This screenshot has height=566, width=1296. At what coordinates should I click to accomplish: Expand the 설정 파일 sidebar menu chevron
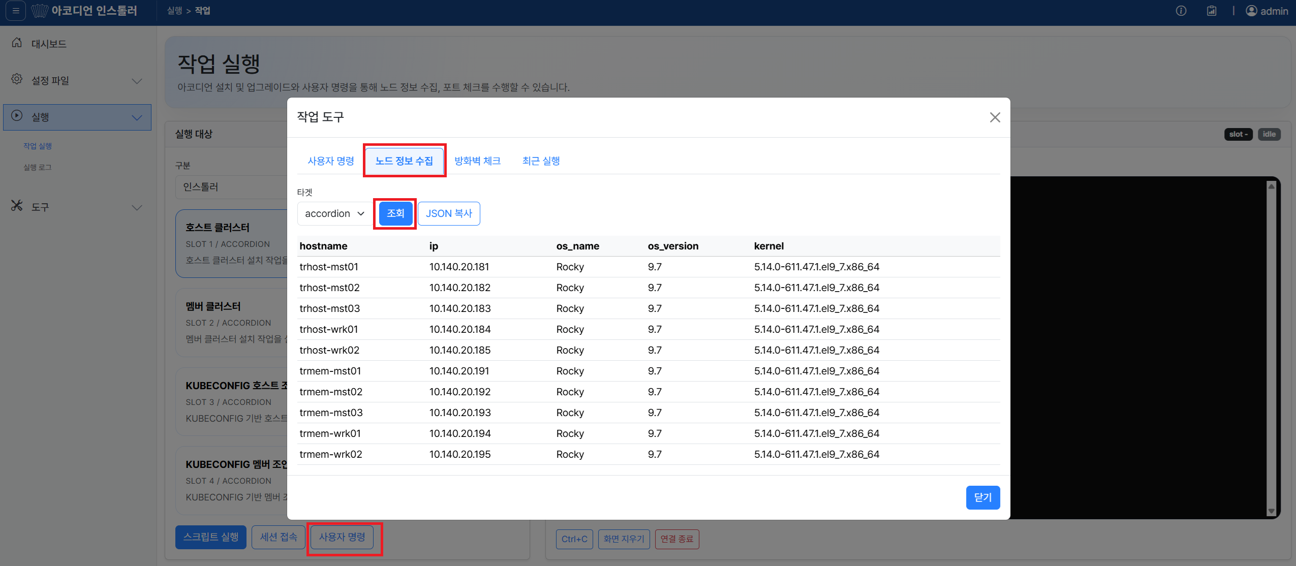tap(137, 81)
